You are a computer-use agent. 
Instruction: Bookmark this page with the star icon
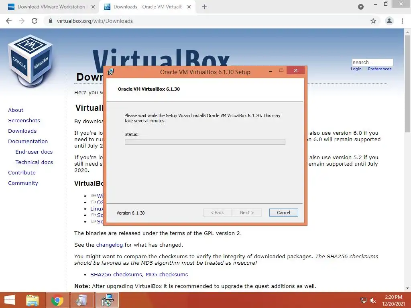[373, 21]
